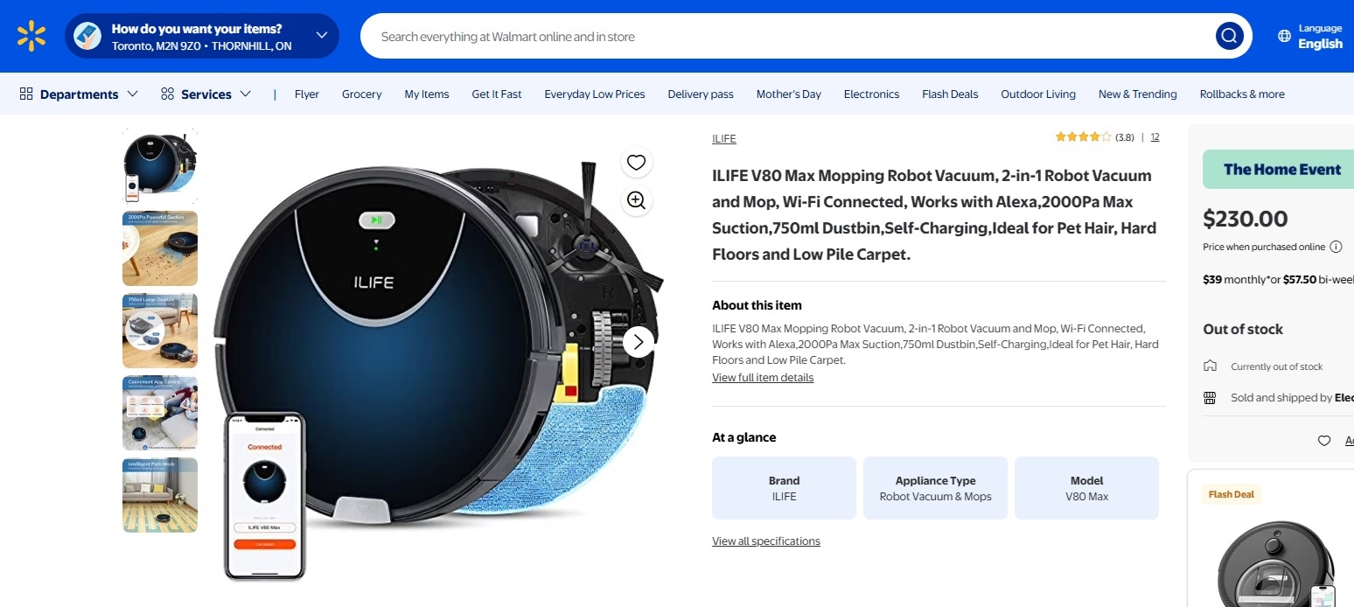Open Mother's Day section

pos(789,94)
